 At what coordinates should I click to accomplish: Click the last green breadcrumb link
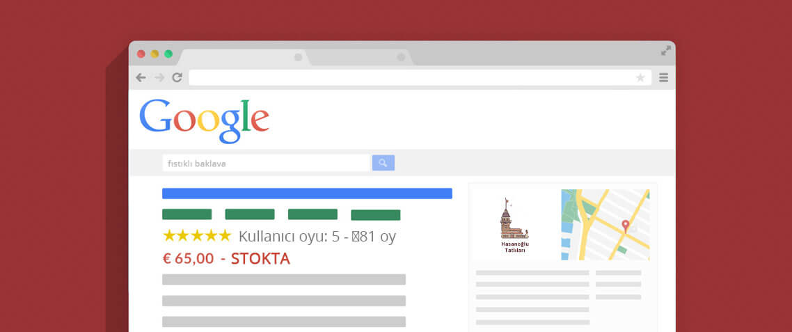pyautogui.click(x=376, y=215)
